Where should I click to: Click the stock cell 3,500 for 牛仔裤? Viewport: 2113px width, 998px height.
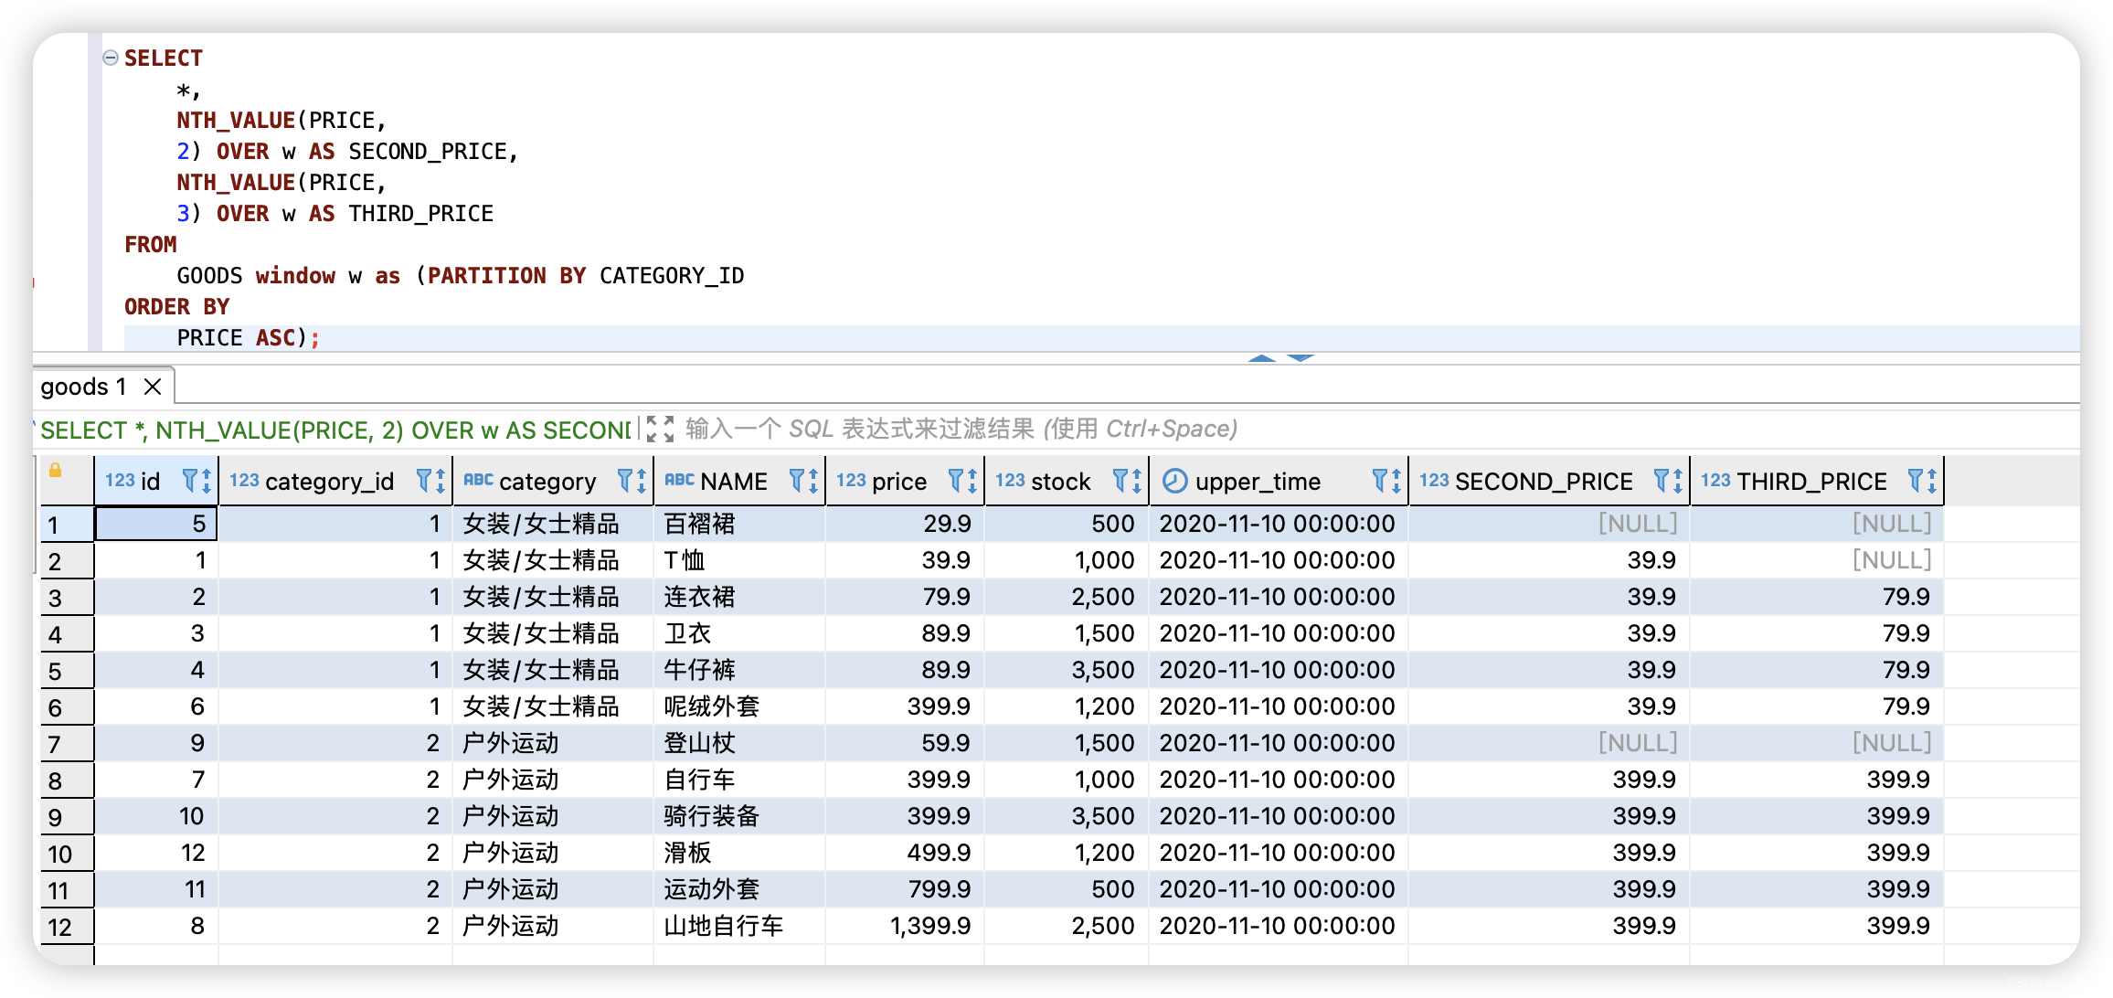click(x=1067, y=670)
